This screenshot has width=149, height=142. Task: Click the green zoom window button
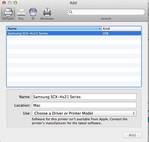15,3
